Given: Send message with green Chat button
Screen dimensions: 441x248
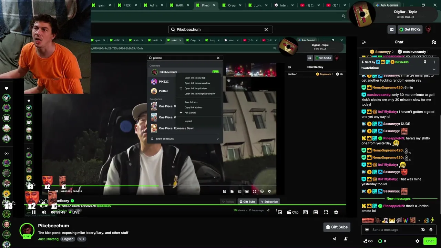Looking at the screenshot, I should click(430, 241).
